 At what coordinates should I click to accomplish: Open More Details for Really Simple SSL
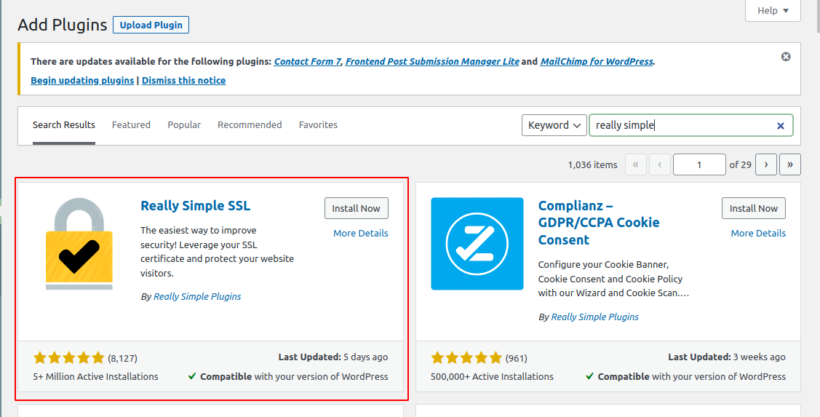click(361, 234)
